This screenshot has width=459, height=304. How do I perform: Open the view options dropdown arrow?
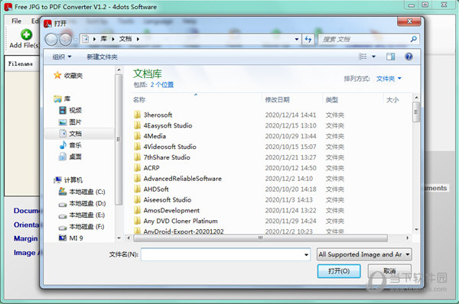374,57
